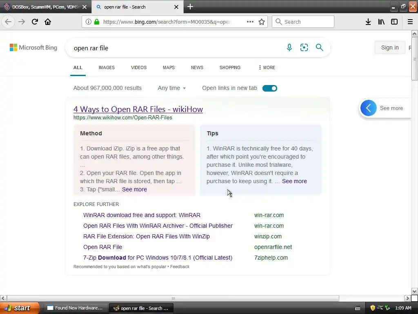Image resolution: width=418 pixels, height=314 pixels.
Task: Start Bing voice search with microphone icon
Action: click(x=289, y=47)
